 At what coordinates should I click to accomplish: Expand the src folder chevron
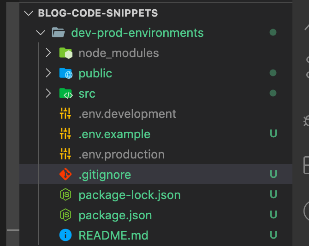48,93
